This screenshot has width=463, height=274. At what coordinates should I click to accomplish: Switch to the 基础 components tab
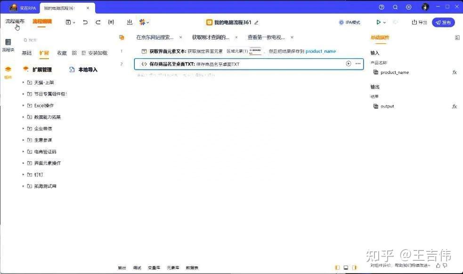point(27,53)
